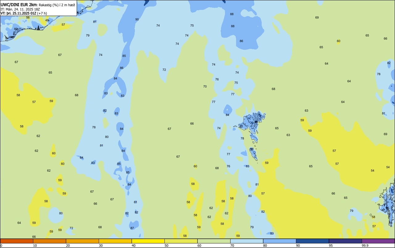Click the legend tick label 0
This screenshot has height=248, width=395.
pyautogui.click(x=1, y=246)
